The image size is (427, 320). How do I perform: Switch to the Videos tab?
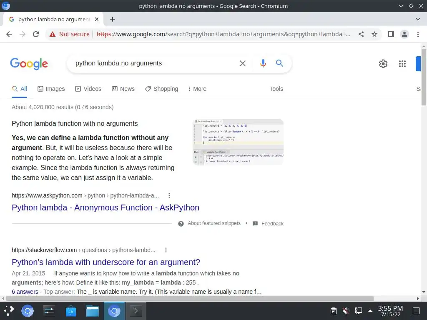88,89
